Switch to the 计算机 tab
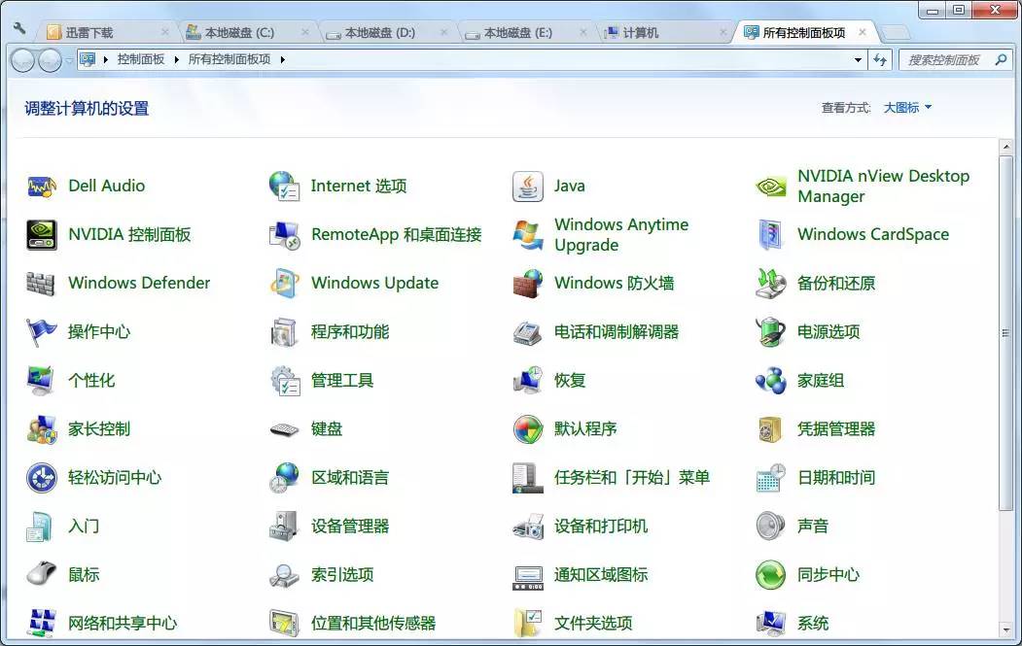This screenshot has width=1022, height=646. click(665, 33)
